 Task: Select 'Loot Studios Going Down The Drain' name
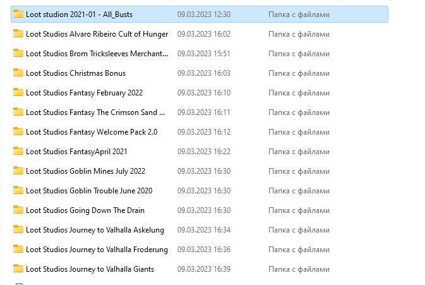click(x=85, y=210)
